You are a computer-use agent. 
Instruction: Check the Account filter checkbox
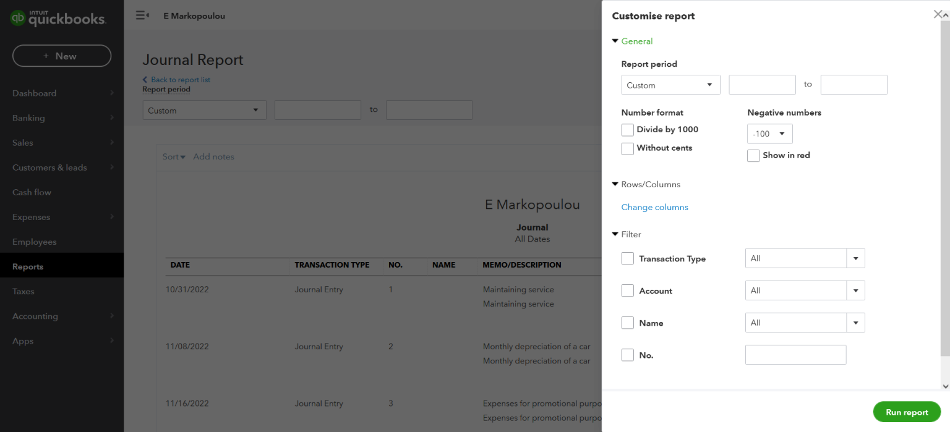[x=627, y=290]
